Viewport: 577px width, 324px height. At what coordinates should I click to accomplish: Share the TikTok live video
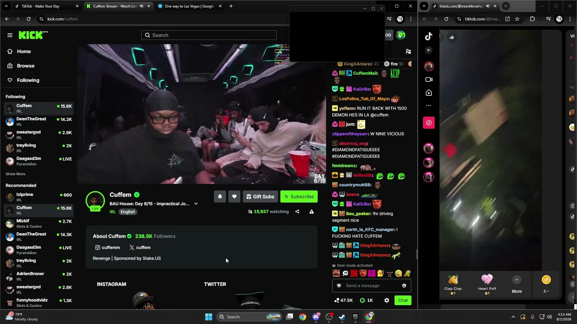click(452, 38)
